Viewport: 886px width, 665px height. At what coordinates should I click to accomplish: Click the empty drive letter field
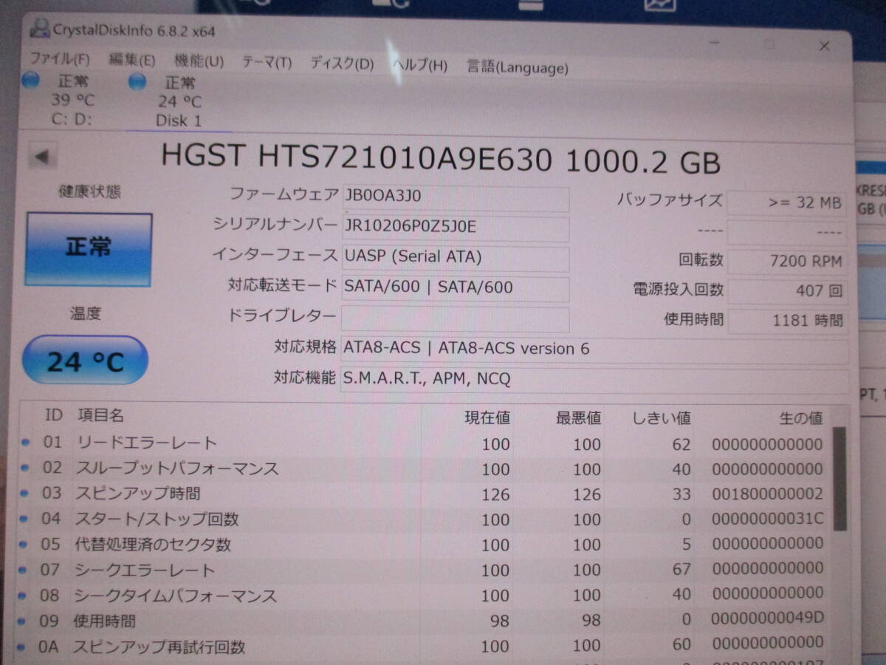(455, 319)
